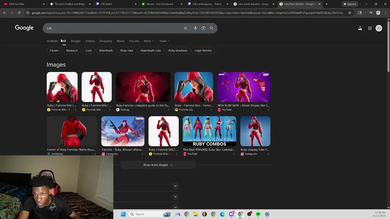390x219 pixels.
Task: Select the Boardwalk ruby filter chip
Action: pos(151,50)
